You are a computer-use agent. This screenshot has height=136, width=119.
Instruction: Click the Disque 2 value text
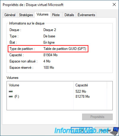click(50, 30)
